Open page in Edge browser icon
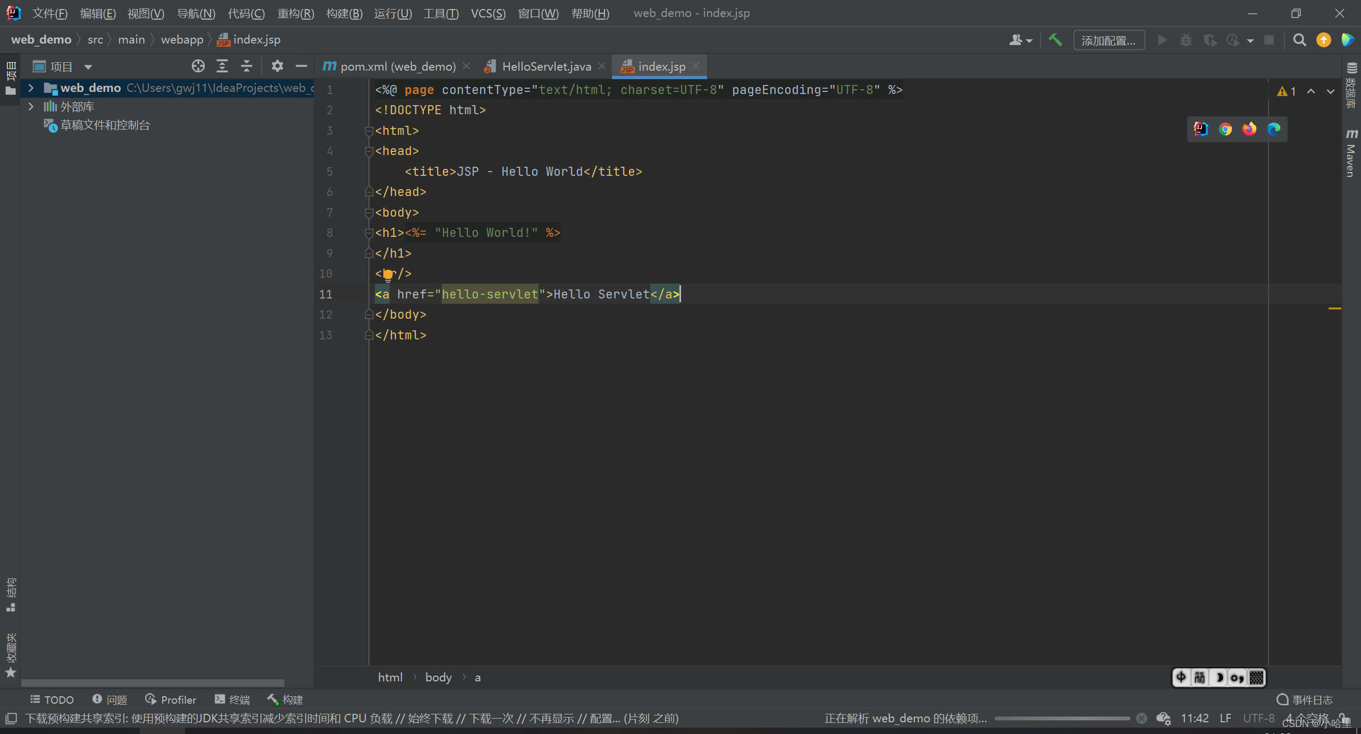Screen dimensions: 1361x734 (x=1274, y=129)
